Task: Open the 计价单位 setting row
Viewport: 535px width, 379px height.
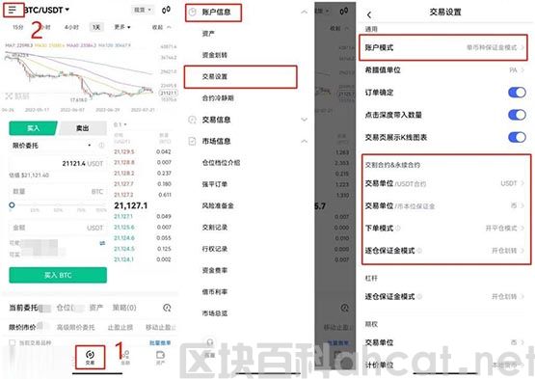Action: pos(445,365)
